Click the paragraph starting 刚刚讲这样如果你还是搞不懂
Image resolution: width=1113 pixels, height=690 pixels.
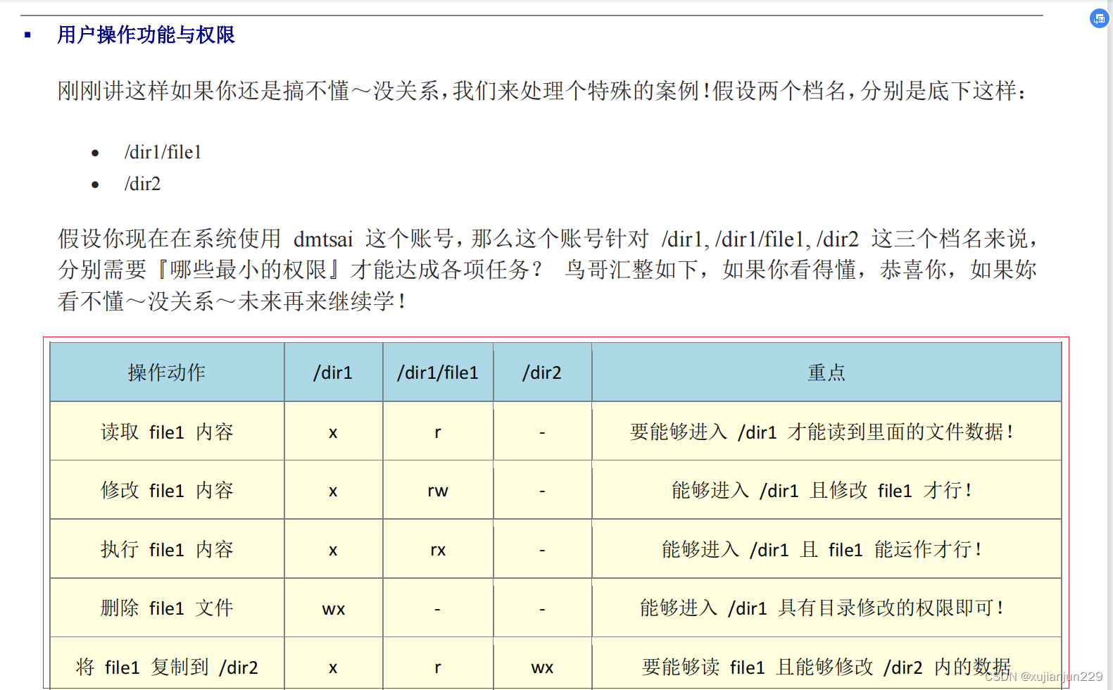[x=543, y=91]
